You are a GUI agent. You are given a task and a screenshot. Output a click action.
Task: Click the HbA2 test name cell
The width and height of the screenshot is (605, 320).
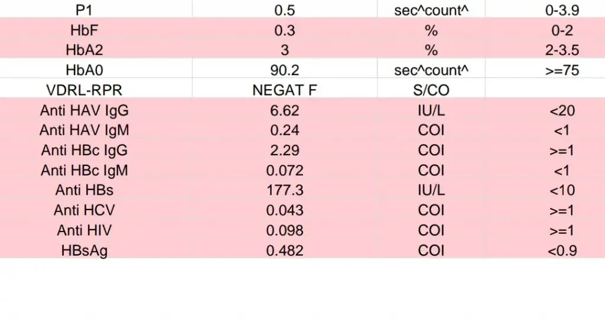click(x=84, y=50)
